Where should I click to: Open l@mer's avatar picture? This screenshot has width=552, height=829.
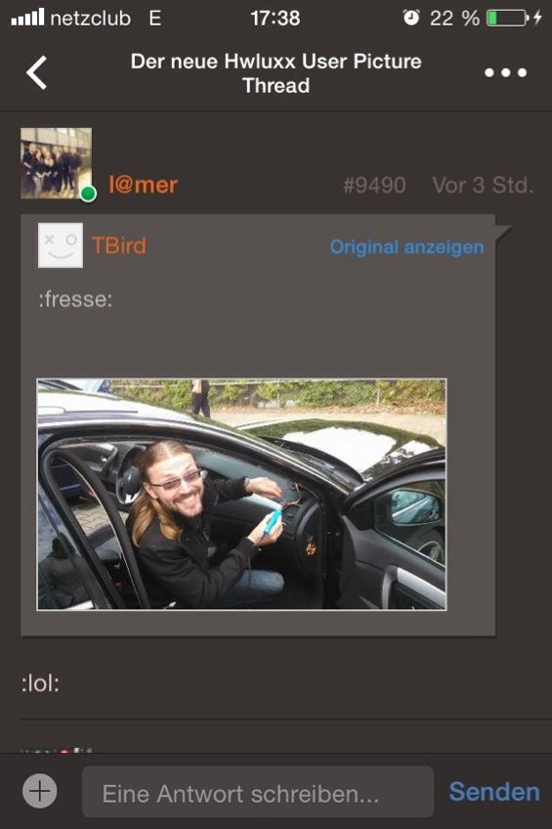pyautogui.click(x=56, y=163)
